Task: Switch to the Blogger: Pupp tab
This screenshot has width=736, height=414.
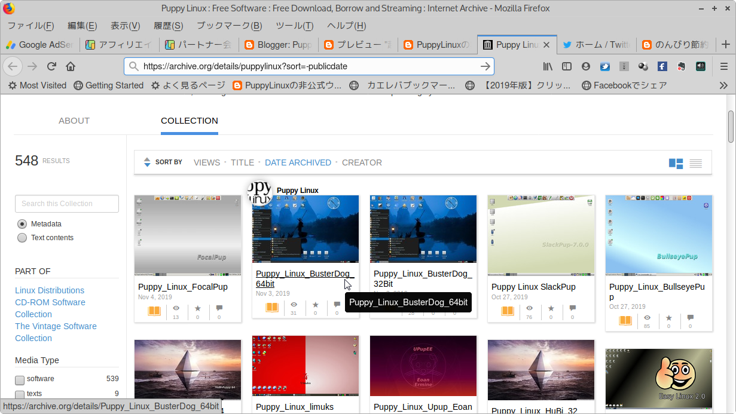Action: 278,45
